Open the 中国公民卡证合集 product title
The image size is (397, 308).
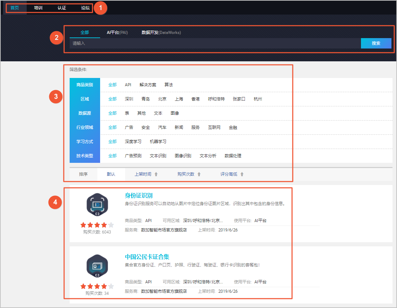(x=147, y=257)
